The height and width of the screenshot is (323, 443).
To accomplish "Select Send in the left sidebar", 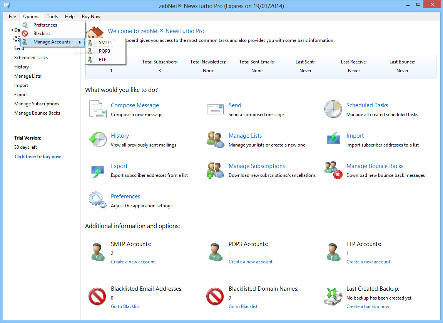I will (19, 48).
